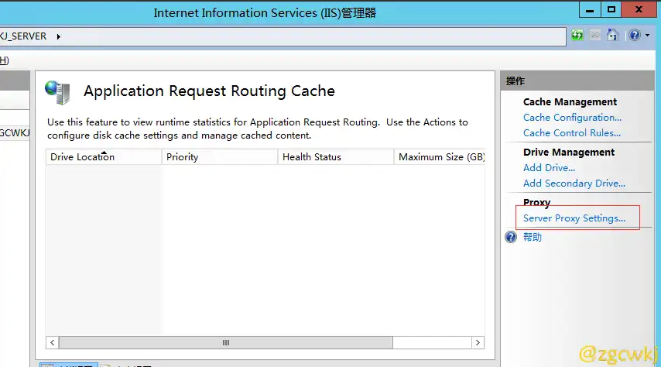Expand the breadcrumb arrow after KJ_SERVER

pyautogui.click(x=59, y=36)
